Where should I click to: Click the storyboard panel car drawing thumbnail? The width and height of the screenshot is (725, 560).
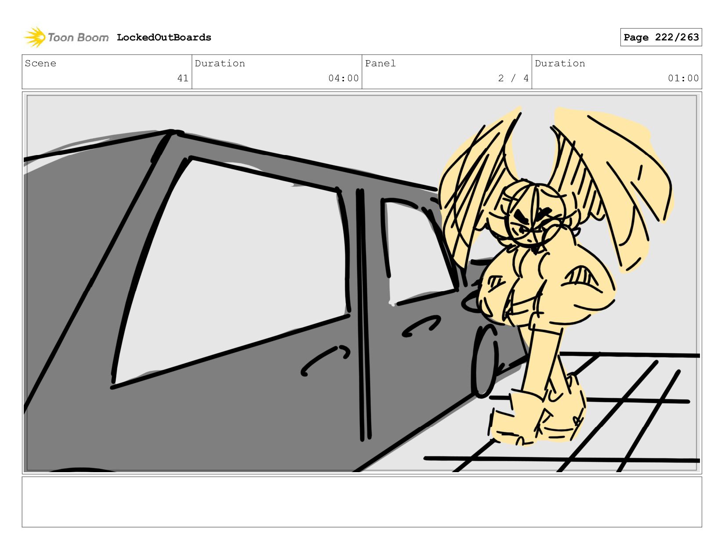point(362,283)
